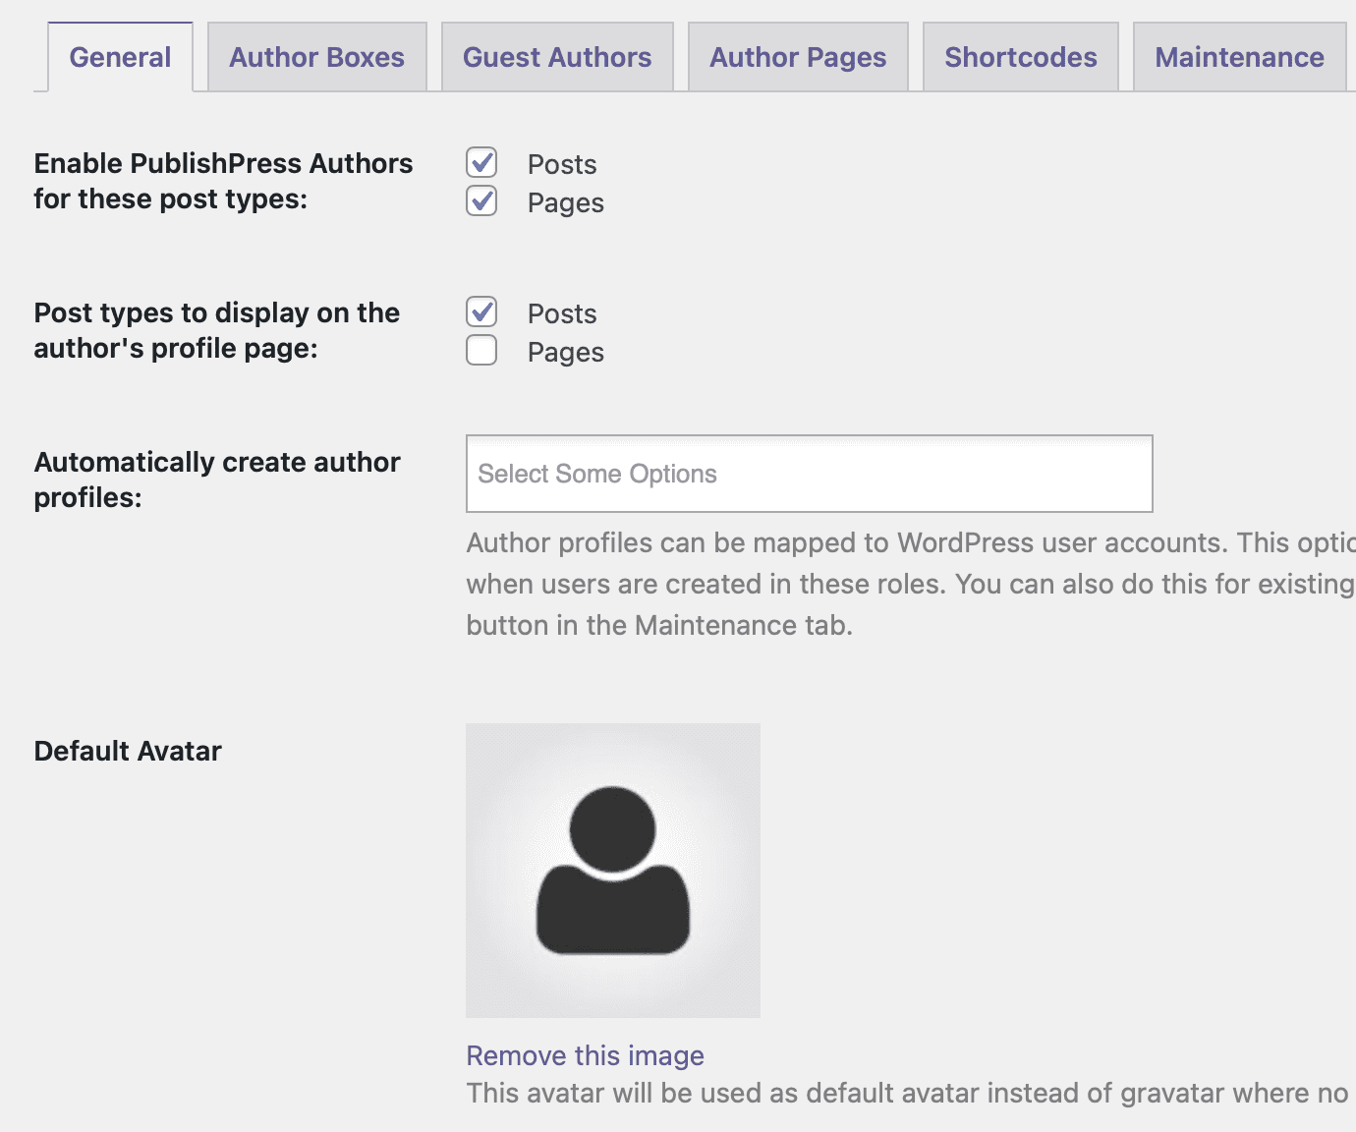Disable Posts for PublishPress Authors
The height and width of the screenshot is (1132, 1356).
point(481,163)
